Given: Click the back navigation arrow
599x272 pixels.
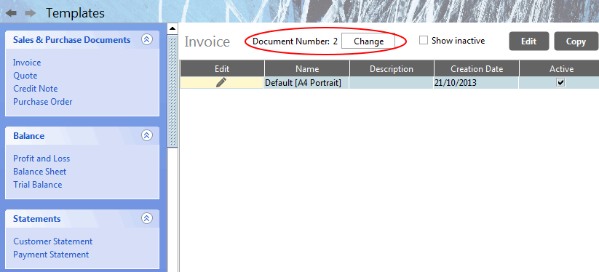Looking at the screenshot, I should pos(11,13).
